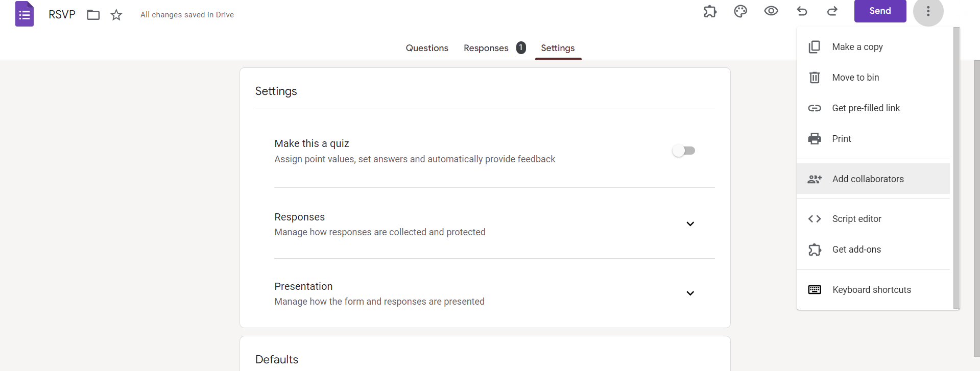Switch to the Questions tab
980x371 pixels.
coord(427,48)
